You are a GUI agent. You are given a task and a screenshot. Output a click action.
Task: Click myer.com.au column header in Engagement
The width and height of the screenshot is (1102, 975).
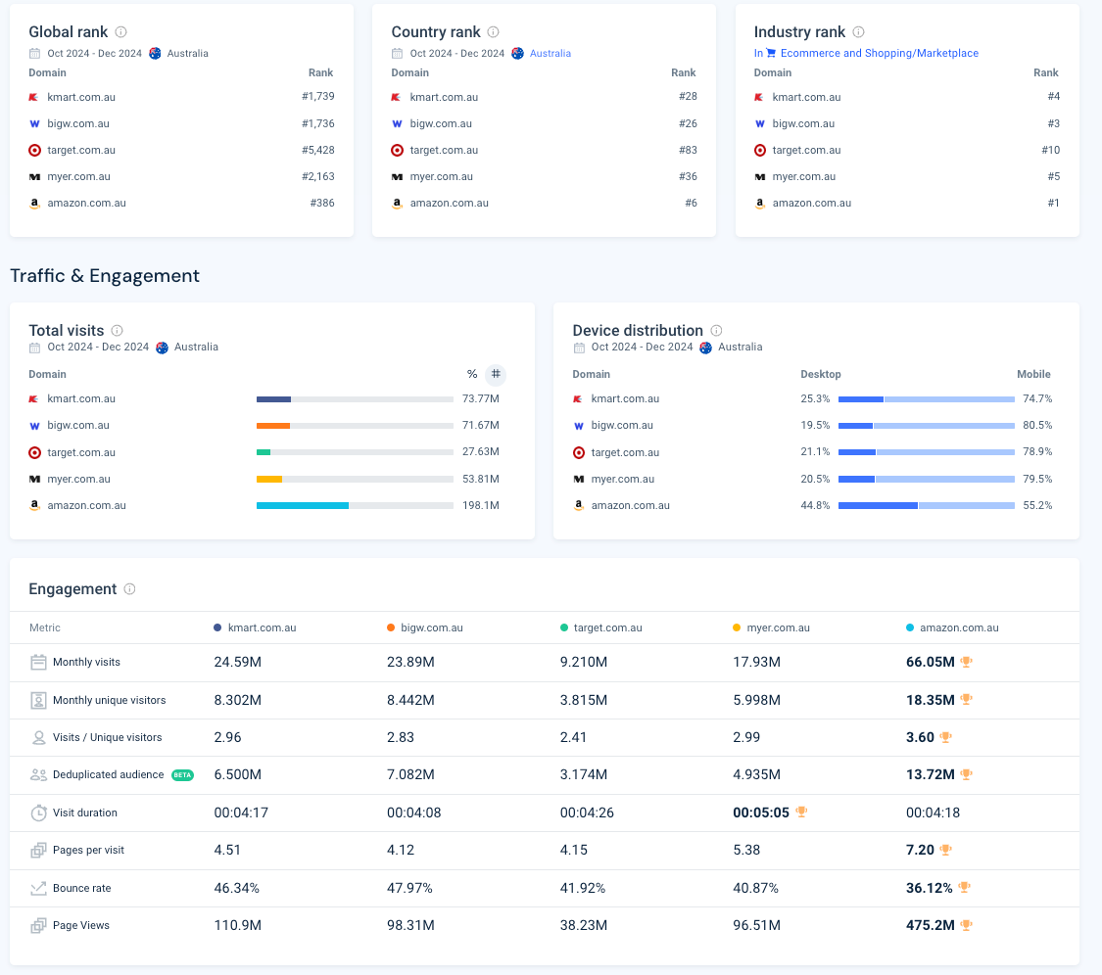[778, 628]
